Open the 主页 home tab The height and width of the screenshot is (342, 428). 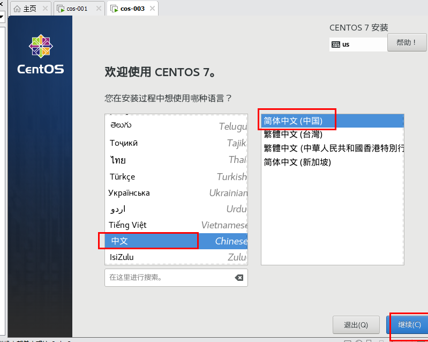click(31, 9)
